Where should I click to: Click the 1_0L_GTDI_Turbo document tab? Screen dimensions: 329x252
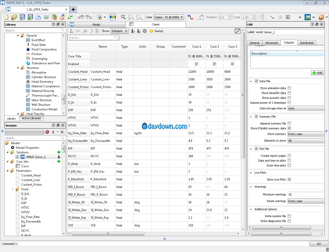pyautogui.click(x=37, y=9)
